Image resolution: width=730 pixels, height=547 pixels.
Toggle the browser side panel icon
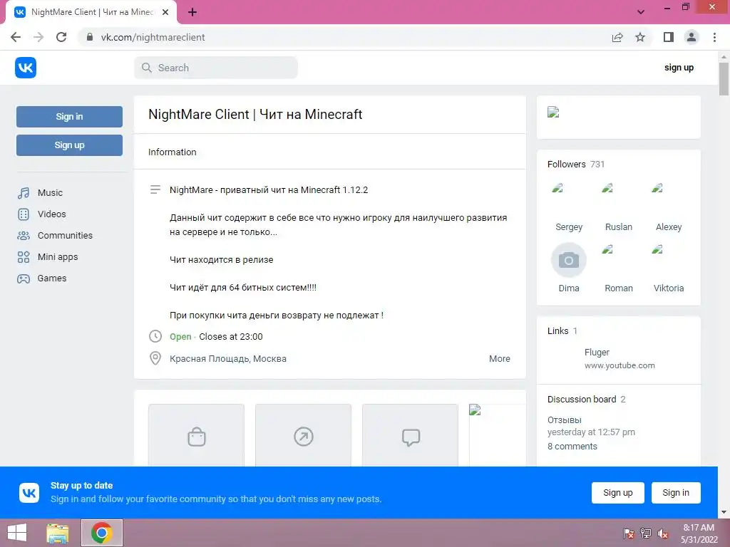(x=669, y=37)
